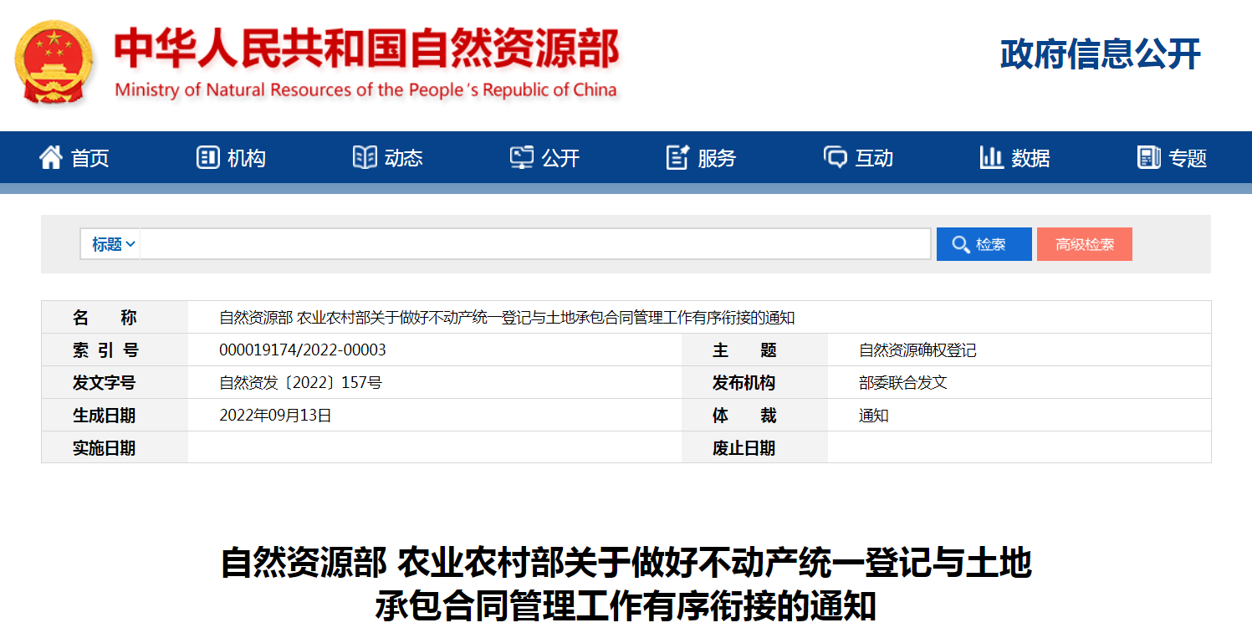
Task: Click the organization icon beside 机构
Action: tap(207, 157)
